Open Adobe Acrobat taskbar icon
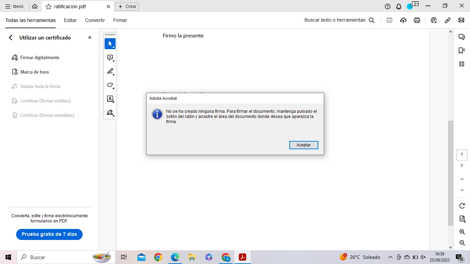This screenshot has height=264, width=470. click(243, 257)
